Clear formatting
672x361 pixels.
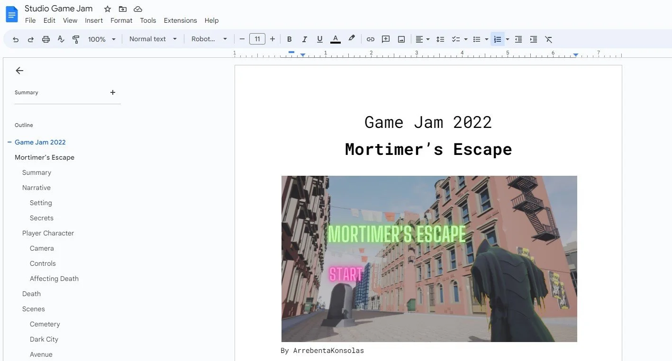549,39
